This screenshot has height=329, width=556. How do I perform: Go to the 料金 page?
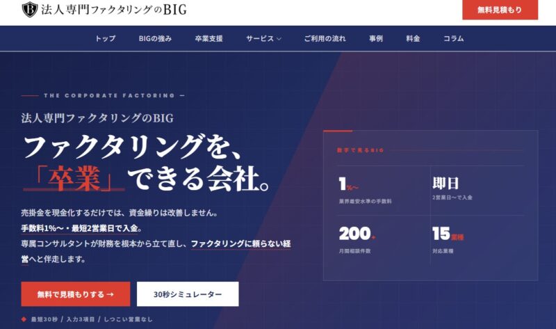pos(413,39)
